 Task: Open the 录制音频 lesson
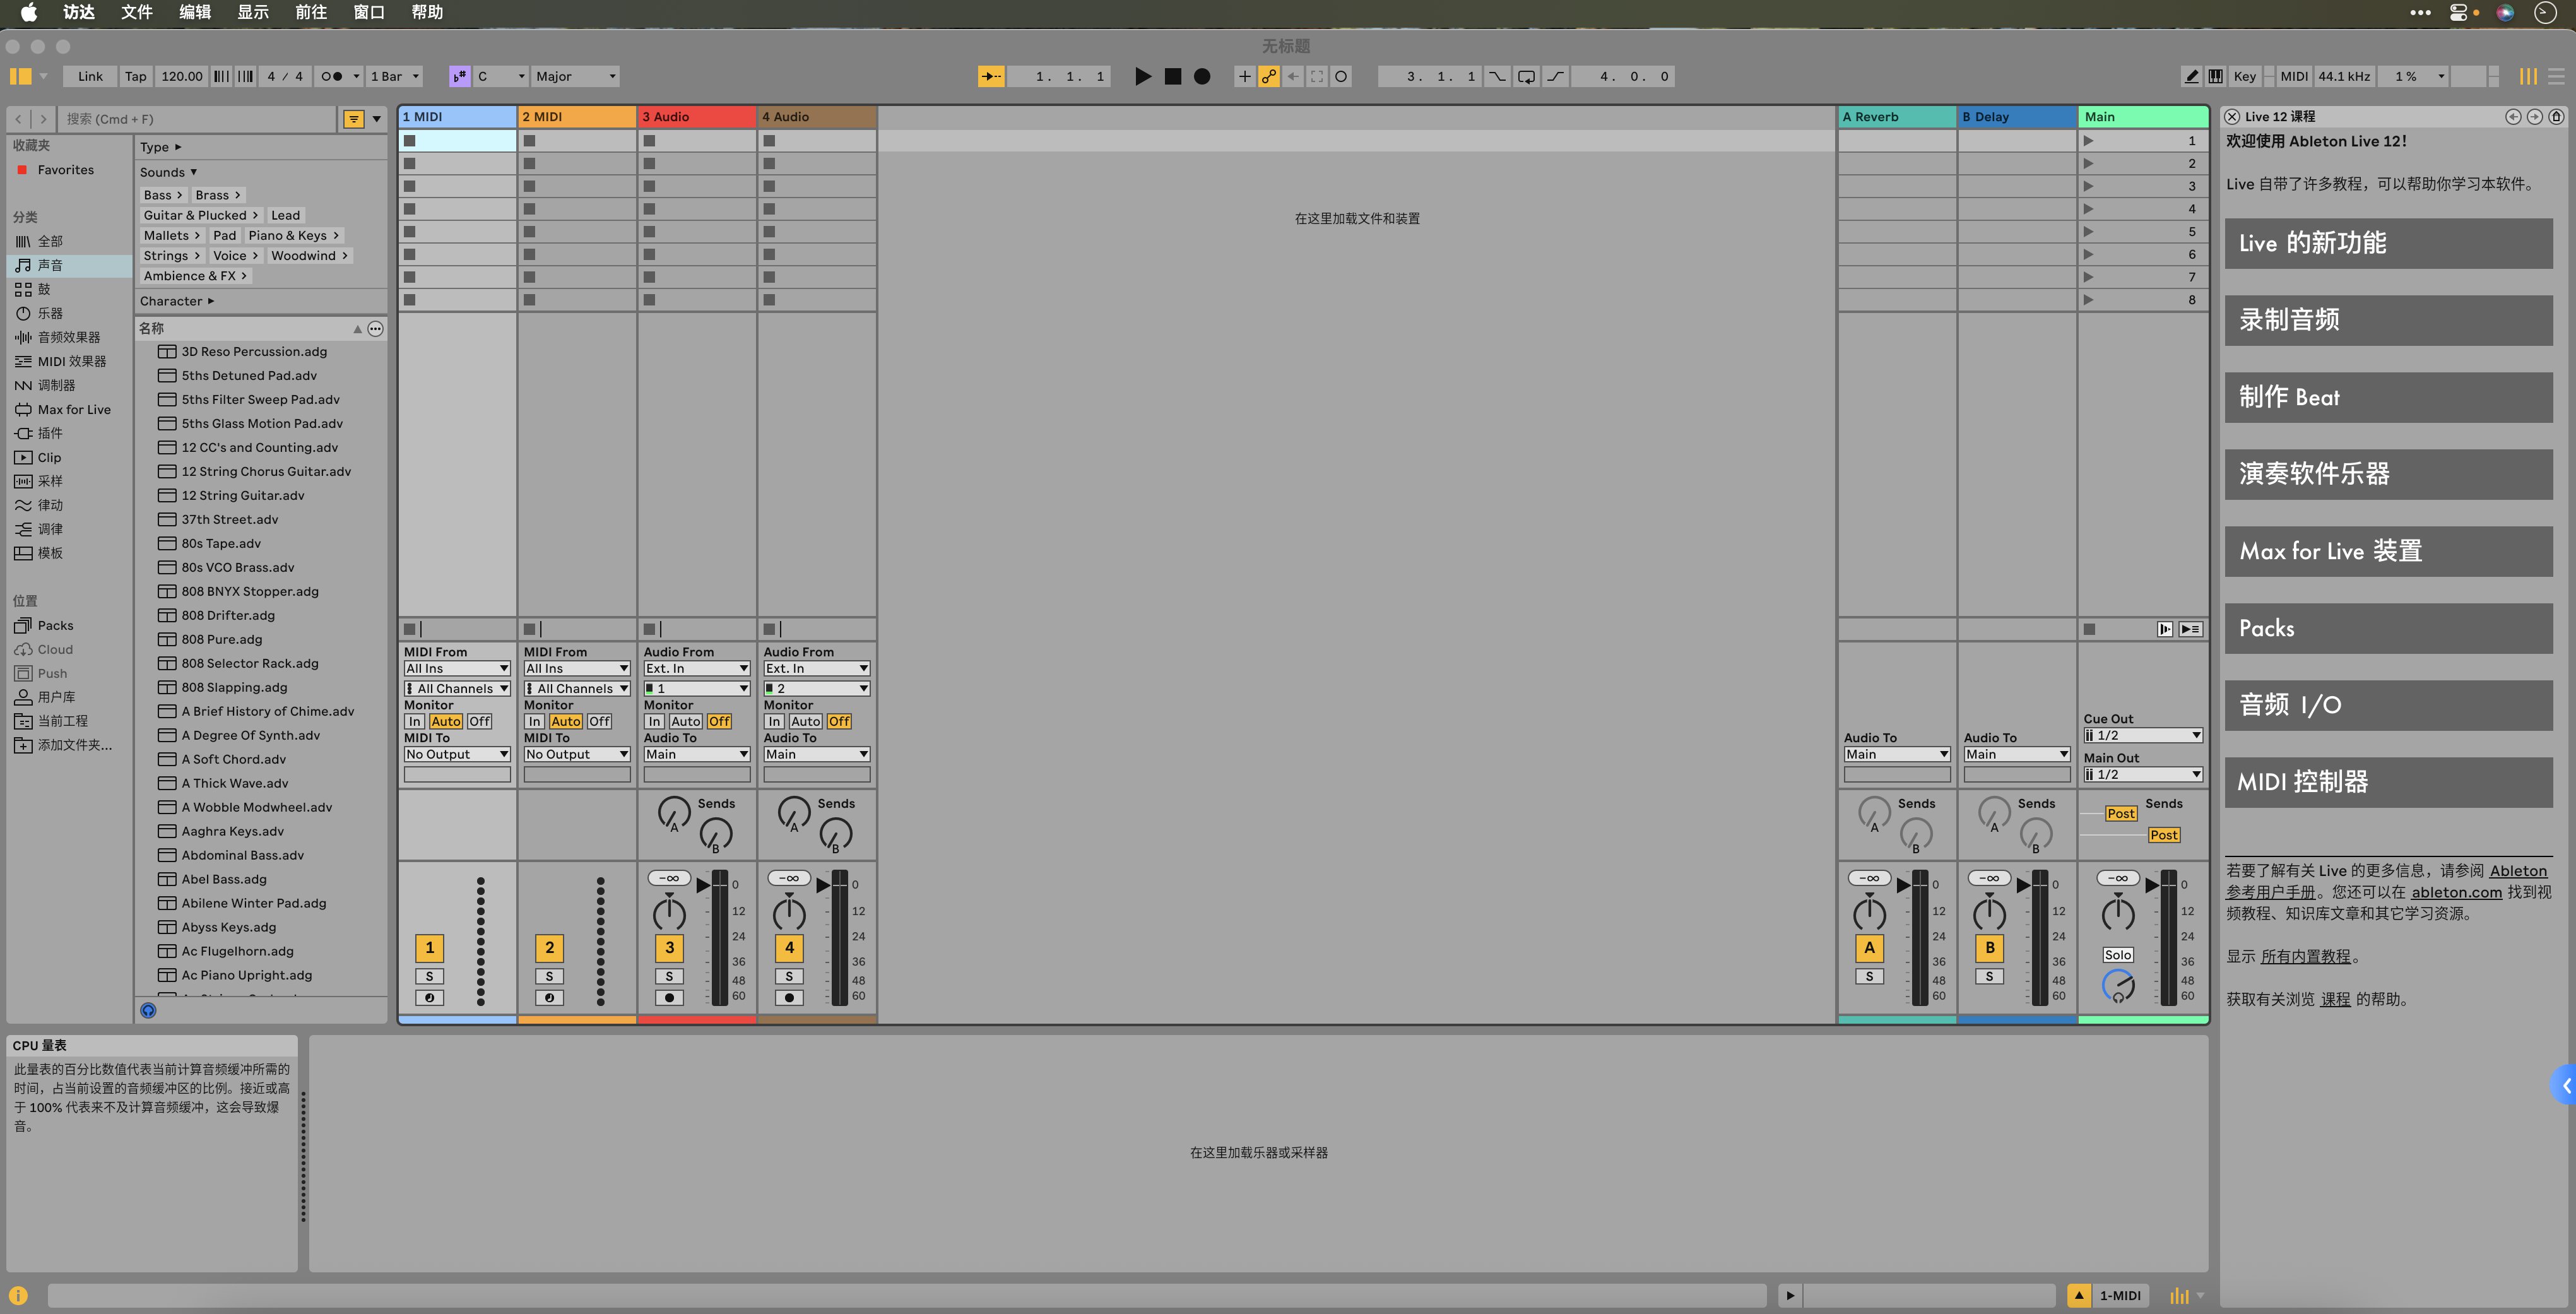(x=2388, y=320)
